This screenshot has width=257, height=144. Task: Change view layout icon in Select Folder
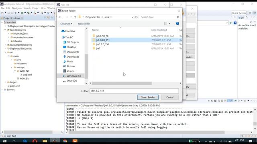pyautogui.click(x=165, y=24)
